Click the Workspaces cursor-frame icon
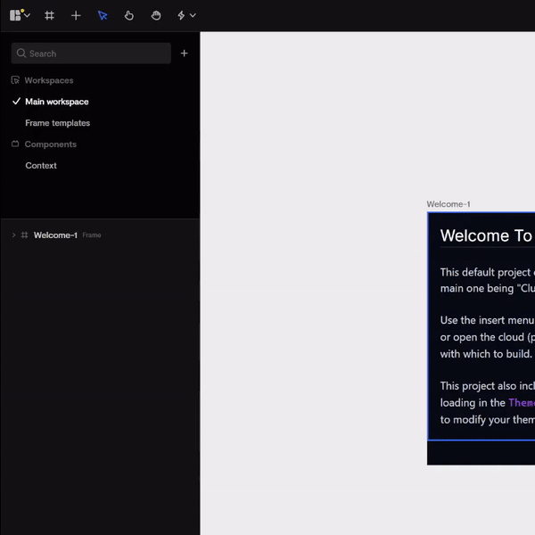The image size is (535, 535). point(15,80)
